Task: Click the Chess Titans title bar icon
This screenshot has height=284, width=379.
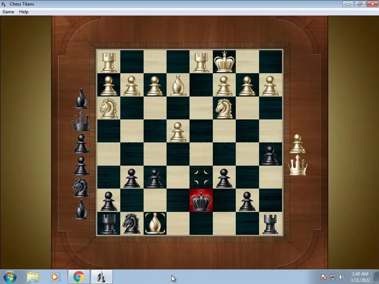Action: pyautogui.click(x=4, y=4)
